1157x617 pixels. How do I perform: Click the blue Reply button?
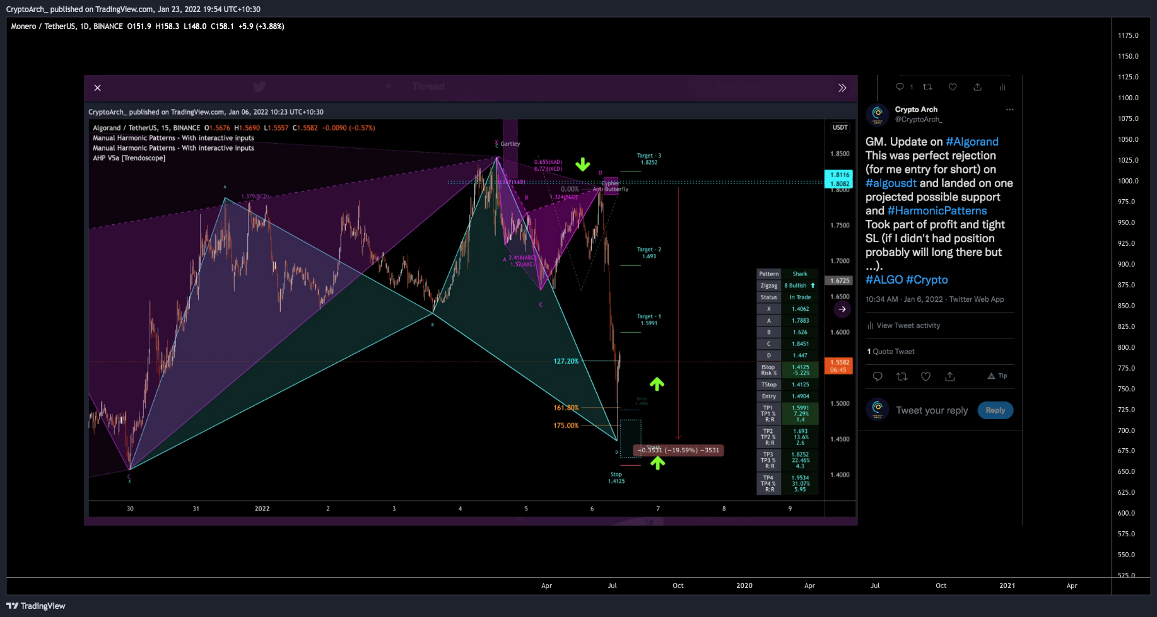[x=995, y=410]
